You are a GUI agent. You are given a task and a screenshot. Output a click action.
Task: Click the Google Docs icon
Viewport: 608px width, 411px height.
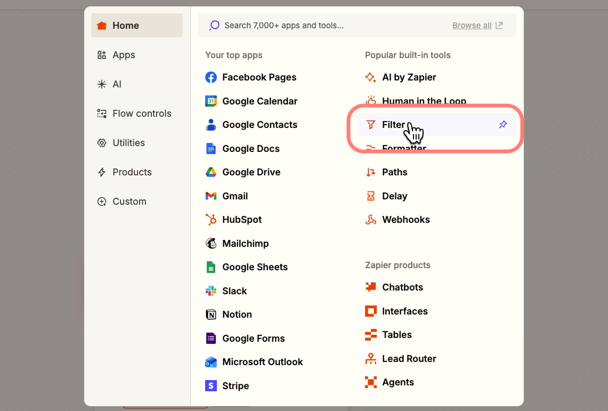(211, 149)
